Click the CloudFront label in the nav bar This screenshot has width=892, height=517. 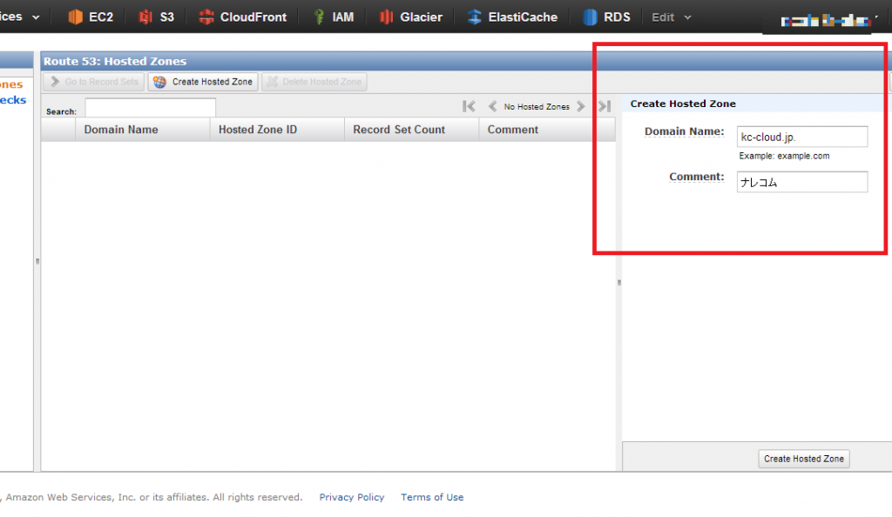tap(253, 17)
